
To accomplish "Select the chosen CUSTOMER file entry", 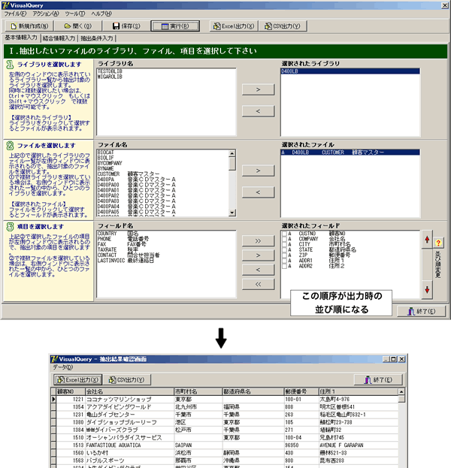I will tap(350, 152).
